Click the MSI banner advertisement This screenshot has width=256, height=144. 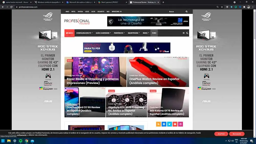148,21
